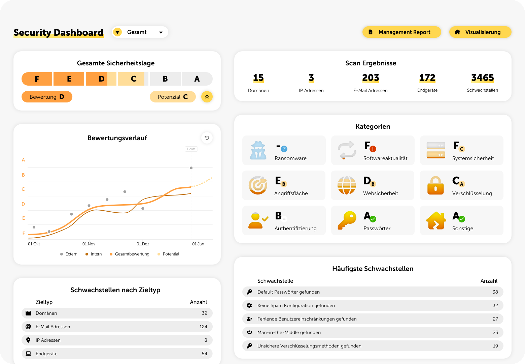The height and width of the screenshot is (364, 525).
Task: Click the gear icon in Spam Konfiguration row
Action: (249, 305)
